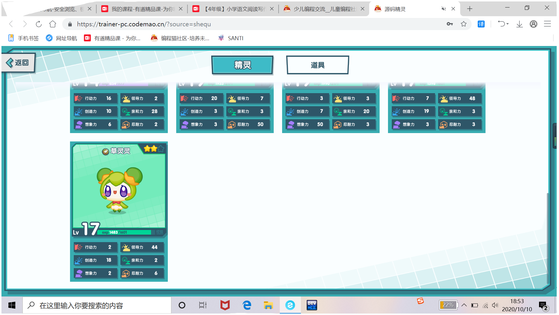This screenshot has height=315, width=559.
Task: Open the Windows Start menu
Action: pyautogui.click(x=12, y=305)
